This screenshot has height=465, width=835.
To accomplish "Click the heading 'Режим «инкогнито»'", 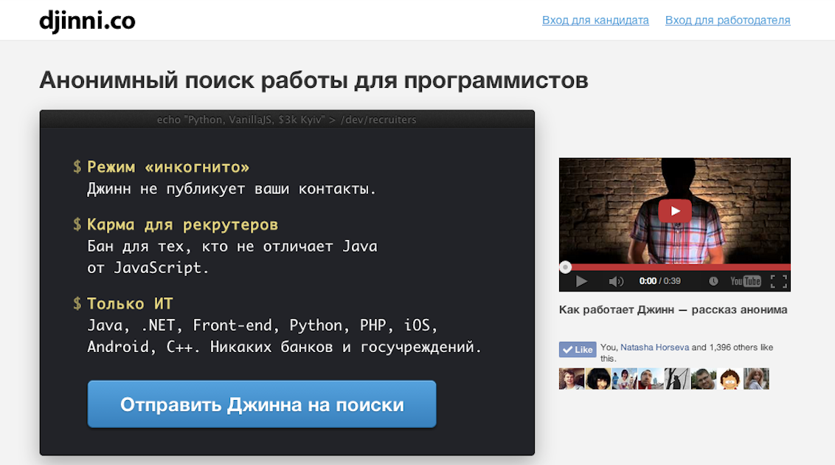I will click(x=168, y=168).
